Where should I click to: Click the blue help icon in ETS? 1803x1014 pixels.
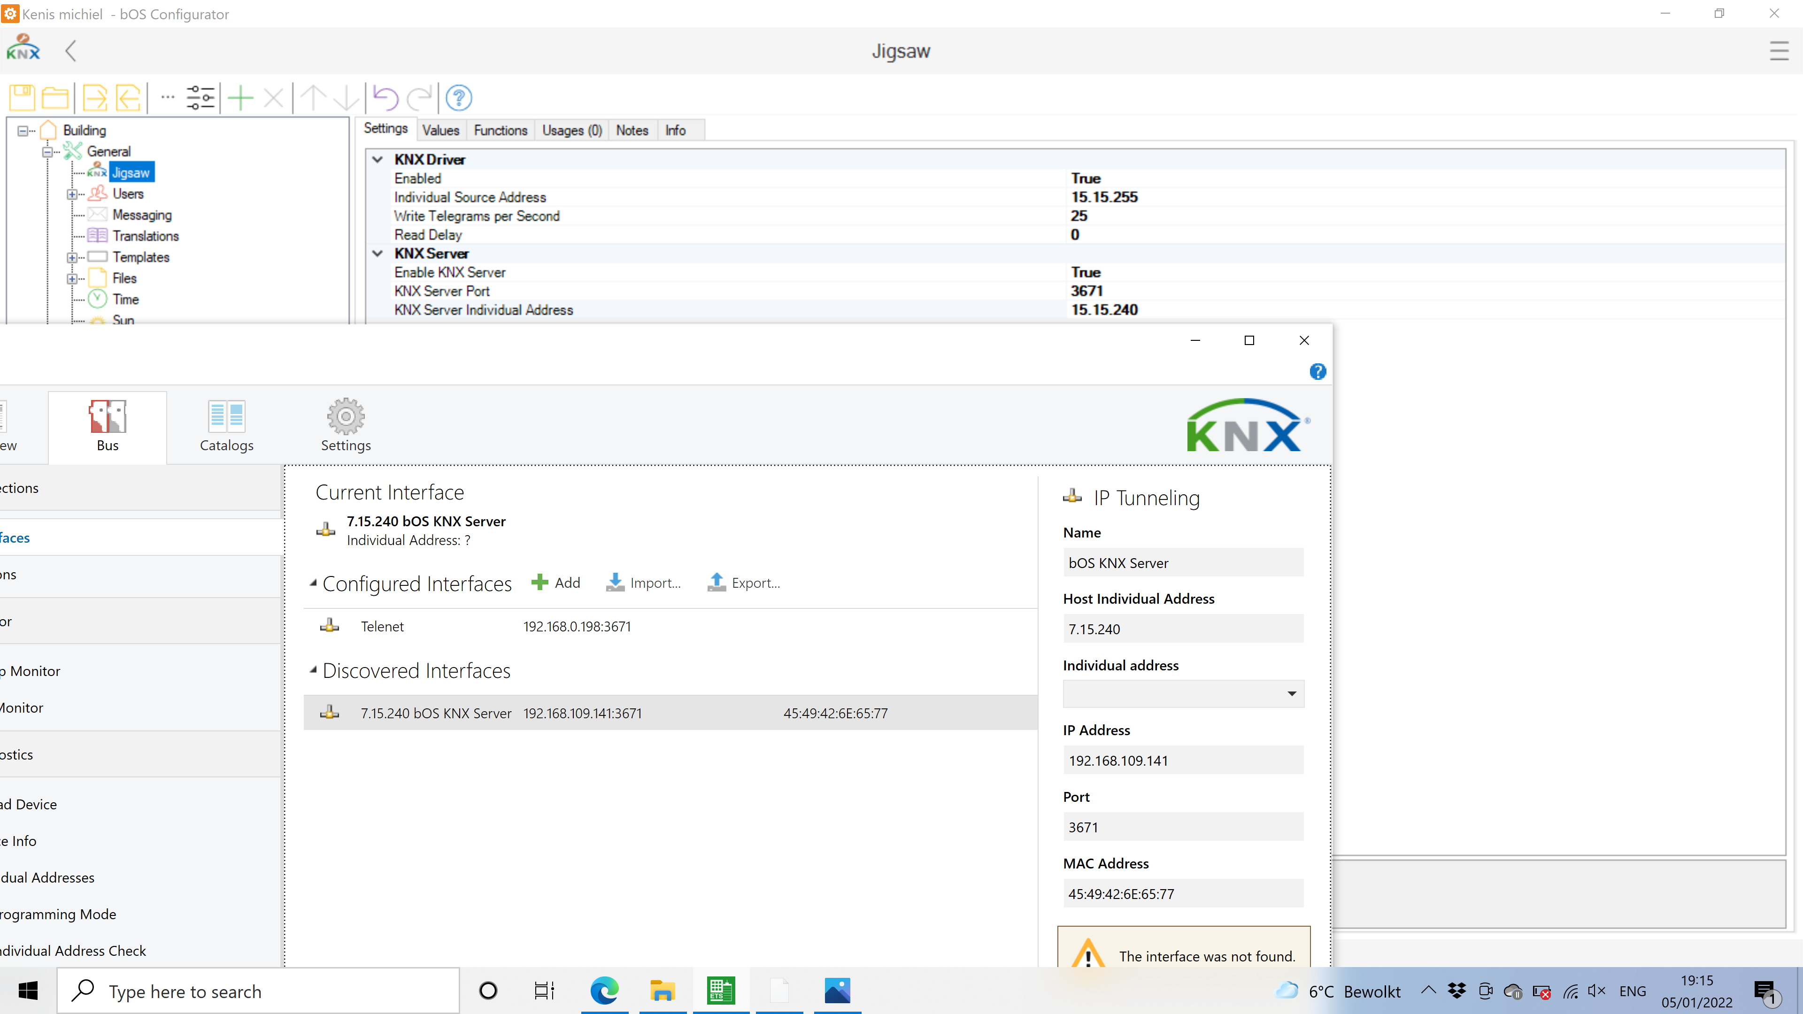[1317, 372]
